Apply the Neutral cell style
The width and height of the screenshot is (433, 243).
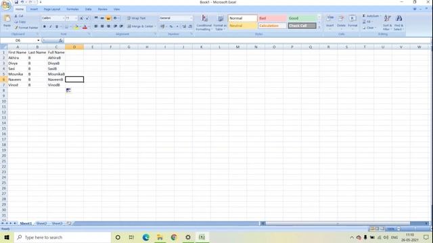[242, 26]
